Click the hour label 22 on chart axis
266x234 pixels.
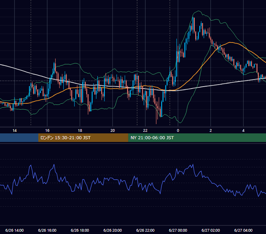tap(145, 130)
